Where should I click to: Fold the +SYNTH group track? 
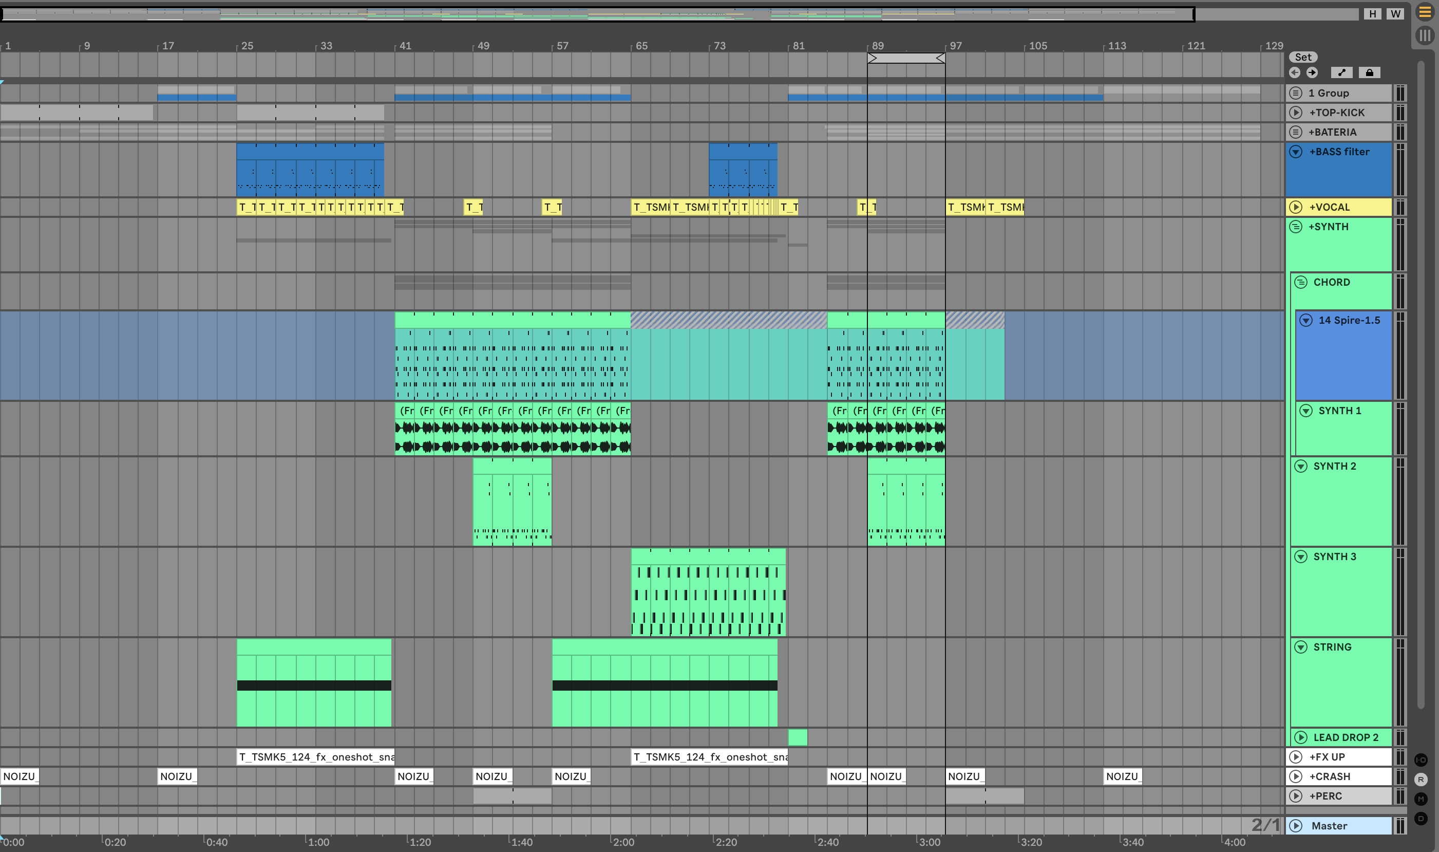[1296, 227]
